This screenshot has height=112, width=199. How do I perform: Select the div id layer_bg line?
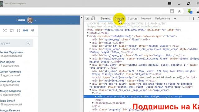point(136,46)
